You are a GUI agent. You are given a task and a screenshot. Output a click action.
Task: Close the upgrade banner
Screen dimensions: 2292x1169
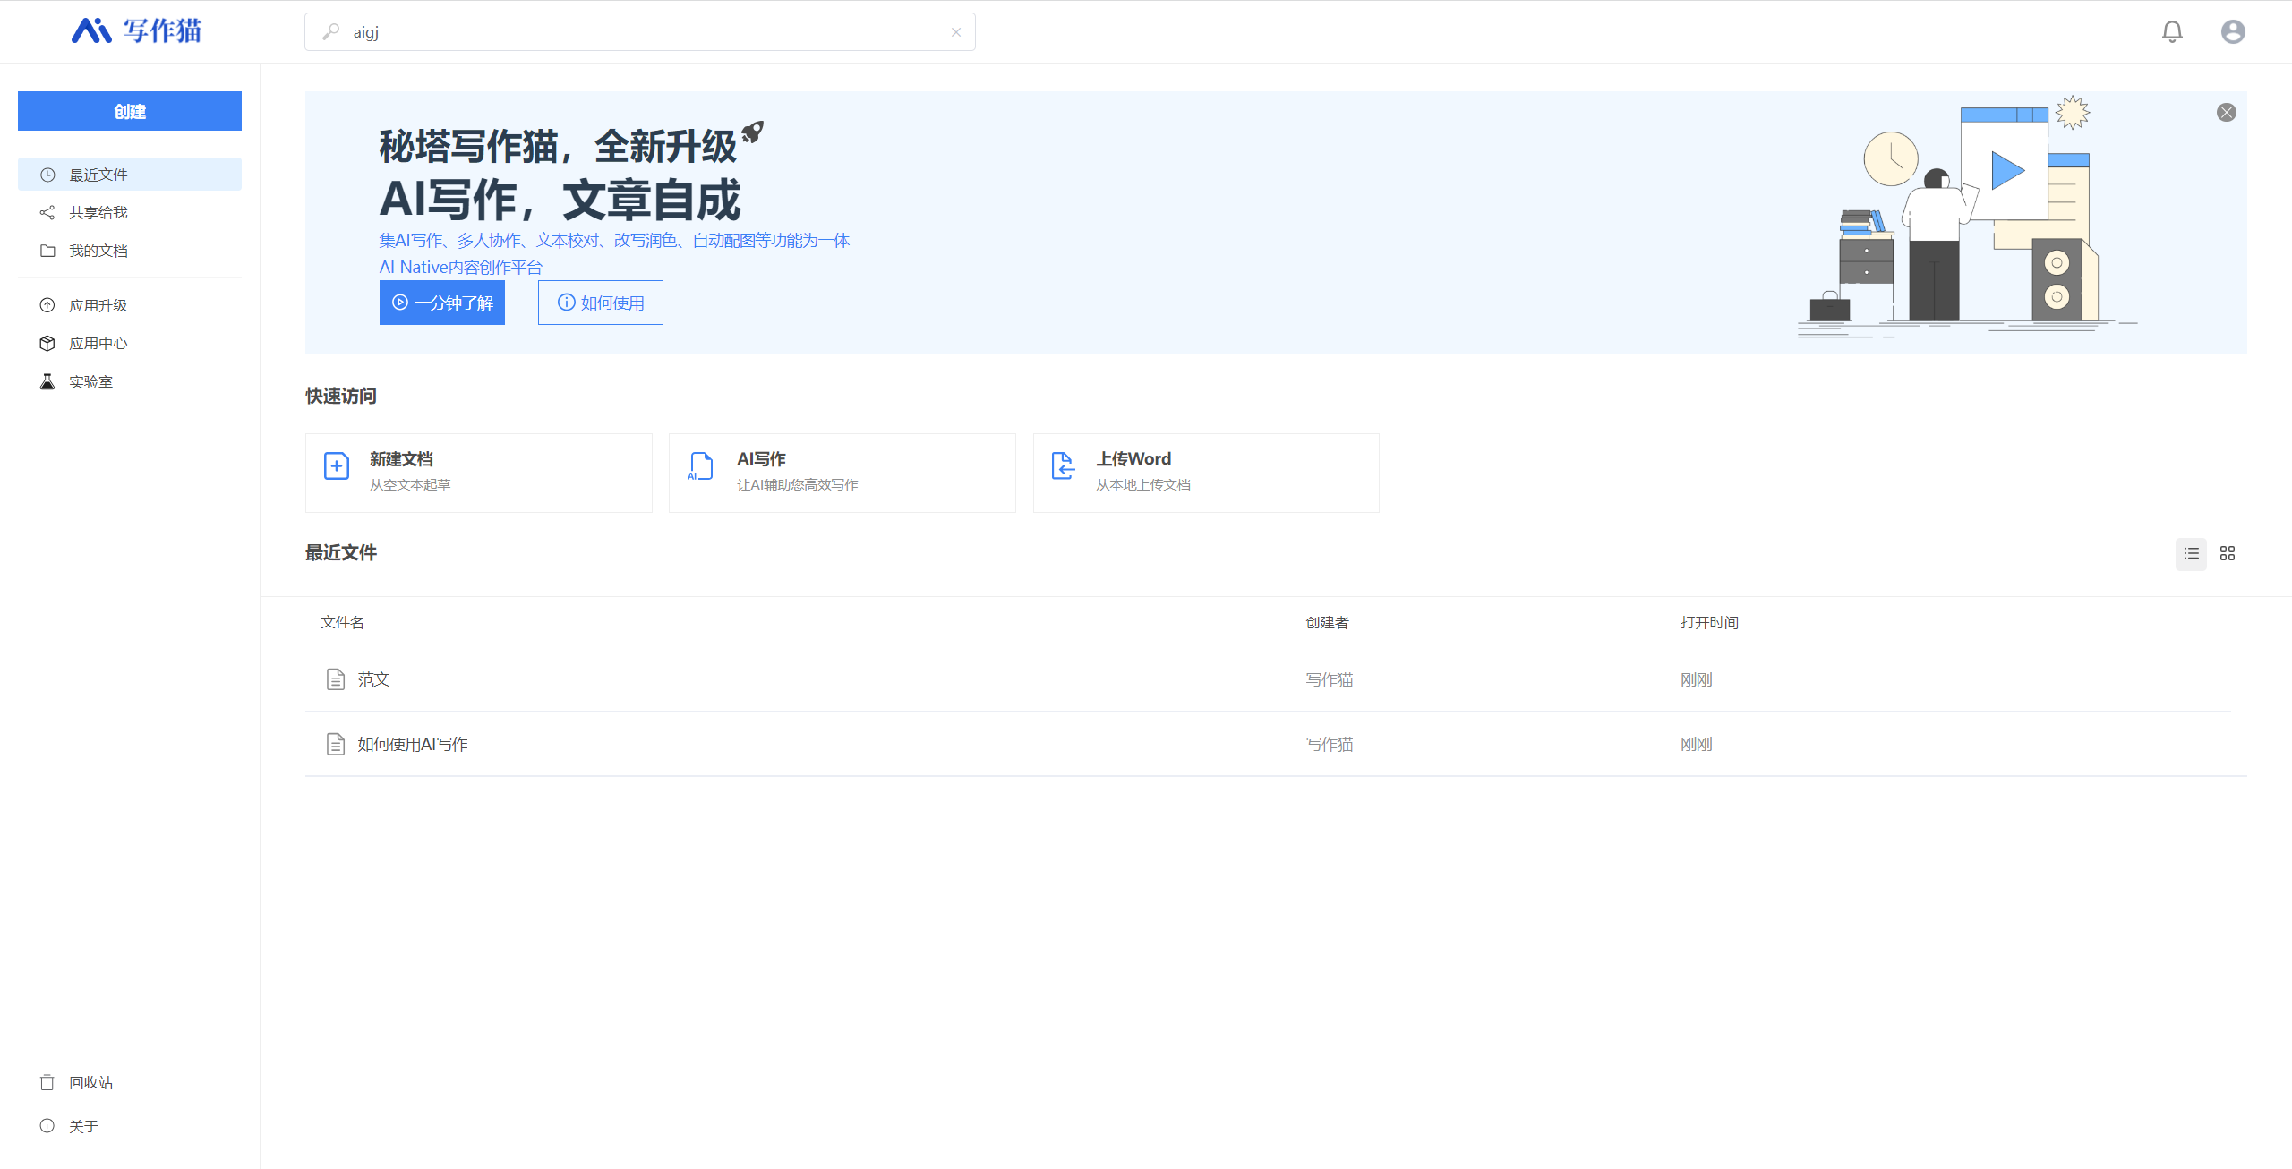pos(2226,113)
